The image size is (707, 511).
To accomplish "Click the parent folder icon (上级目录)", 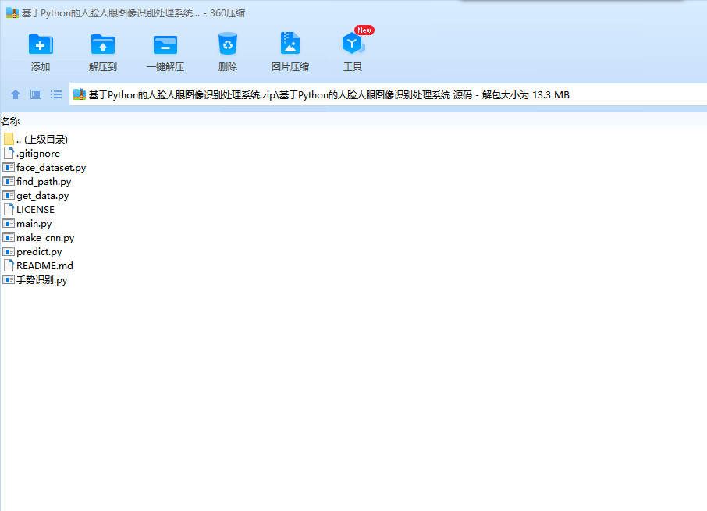I will 9,139.
